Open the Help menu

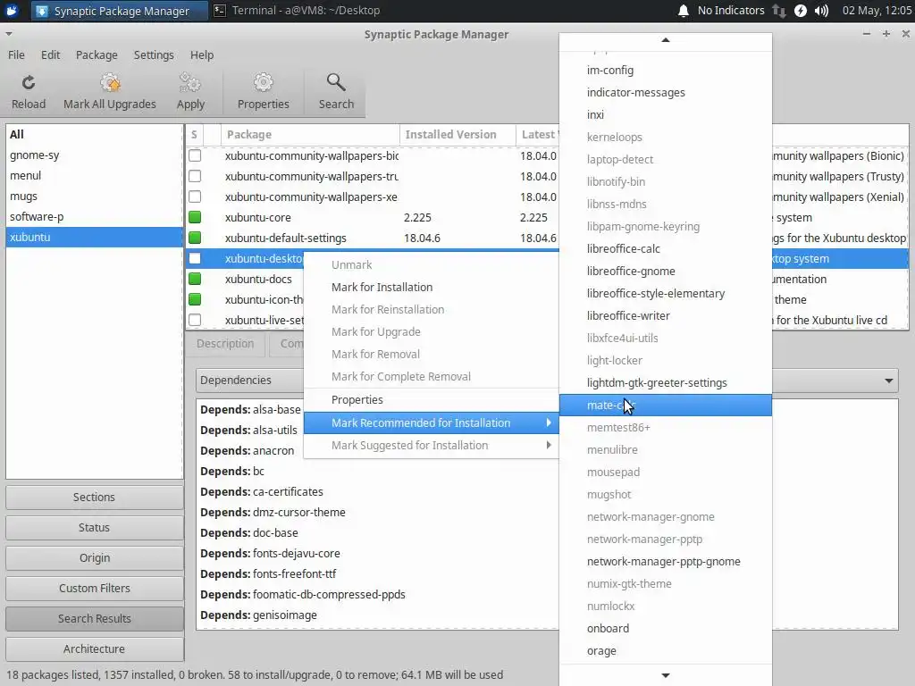point(202,54)
